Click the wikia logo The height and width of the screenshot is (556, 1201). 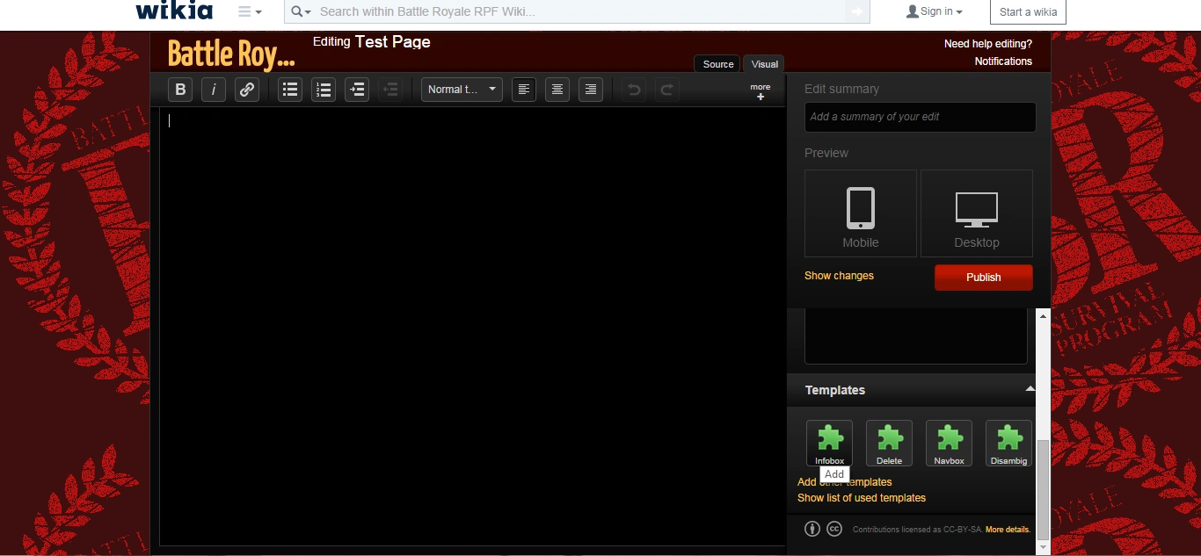pos(174,11)
